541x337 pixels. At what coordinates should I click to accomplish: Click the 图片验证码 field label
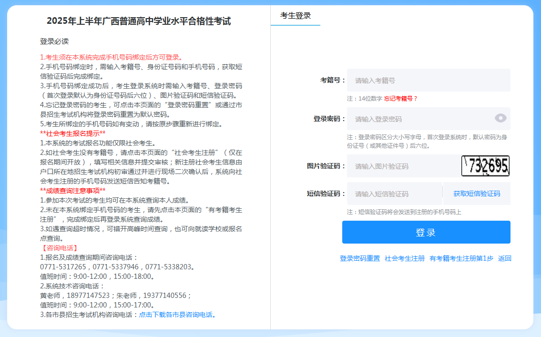[x=326, y=166]
